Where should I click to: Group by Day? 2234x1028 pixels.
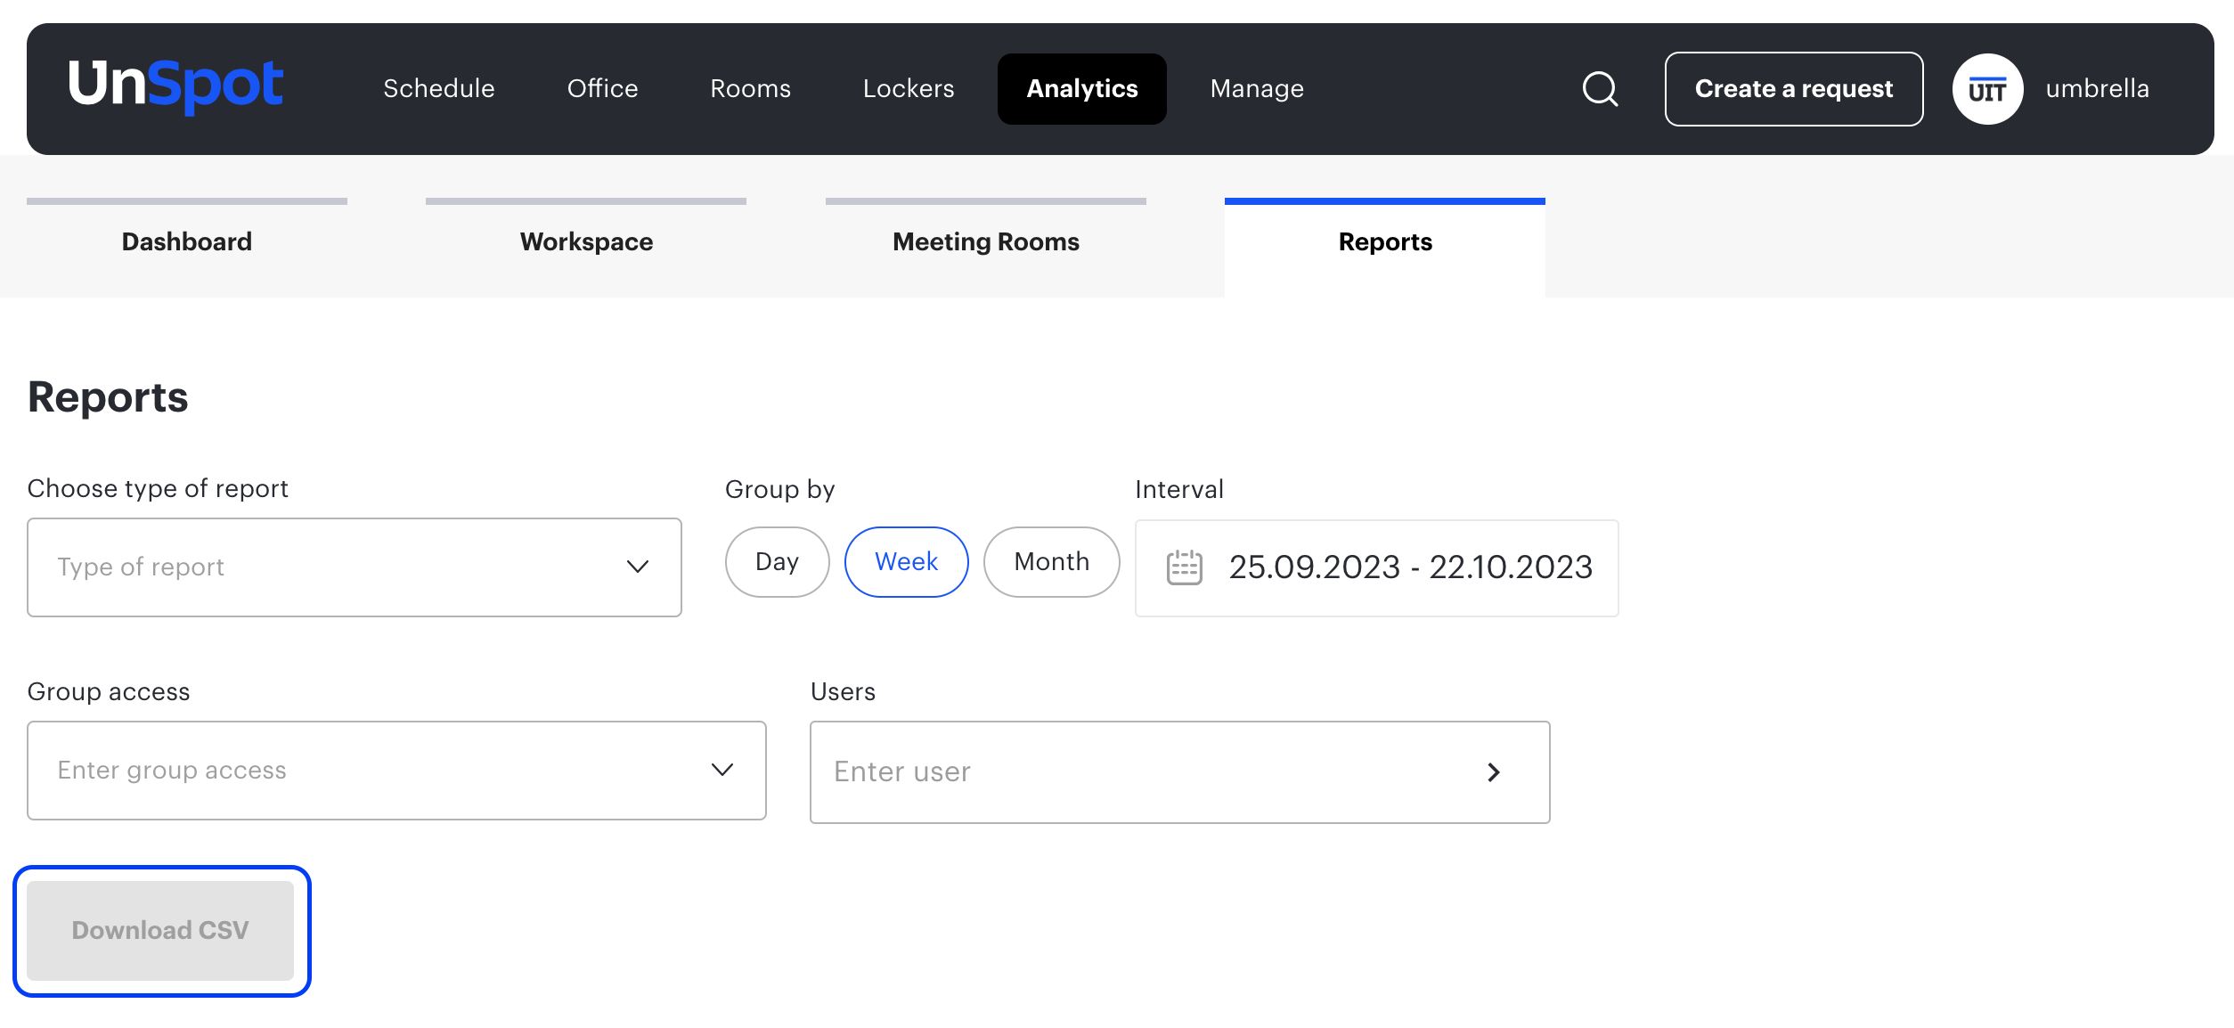click(x=777, y=562)
